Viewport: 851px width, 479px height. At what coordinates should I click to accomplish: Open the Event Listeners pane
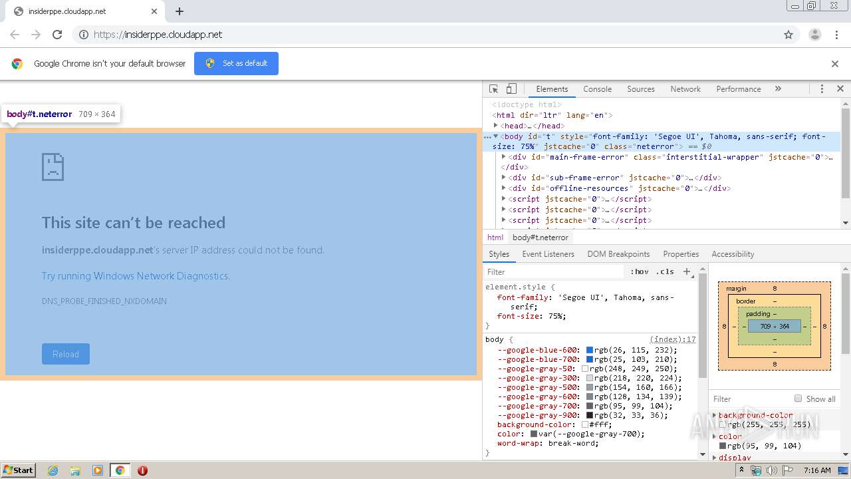tap(548, 254)
